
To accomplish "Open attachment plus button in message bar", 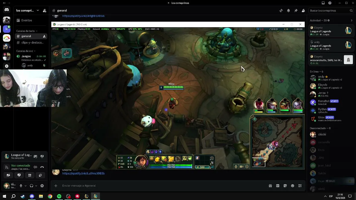I will point(56,186).
